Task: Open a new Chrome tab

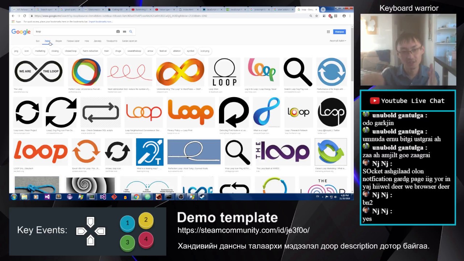Action: (x=323, y=9)
